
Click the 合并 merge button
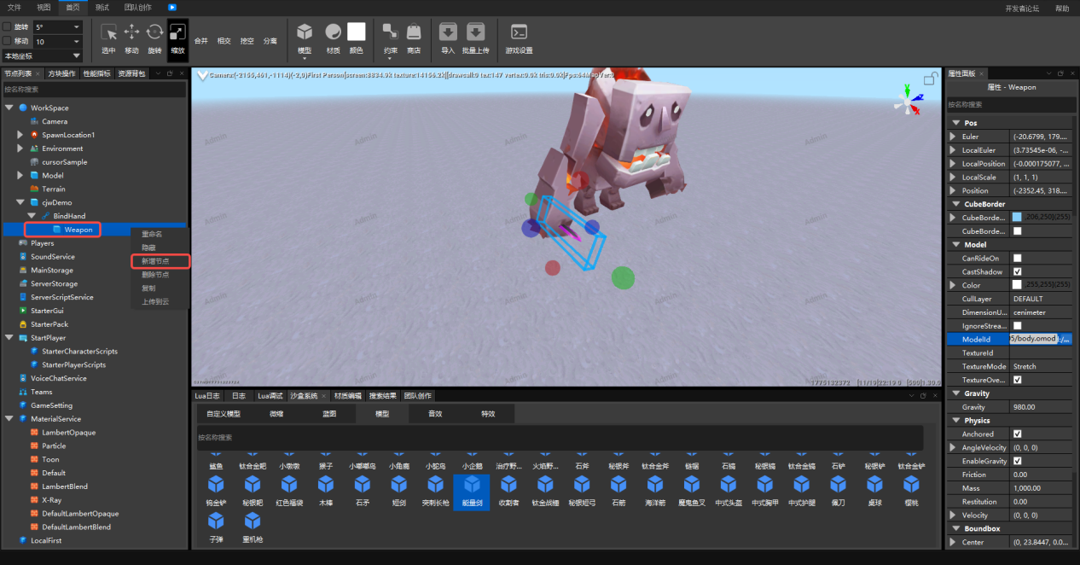pos(201,40)
